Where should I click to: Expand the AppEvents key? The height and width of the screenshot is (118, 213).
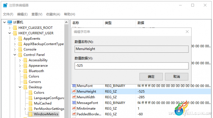(15, 39)
